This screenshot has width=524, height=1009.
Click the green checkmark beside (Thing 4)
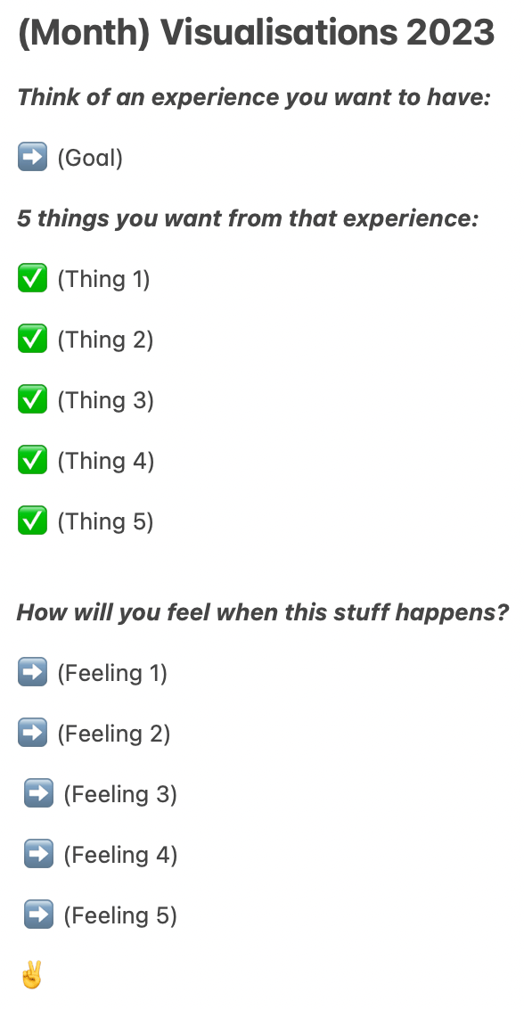click(32, 459)
